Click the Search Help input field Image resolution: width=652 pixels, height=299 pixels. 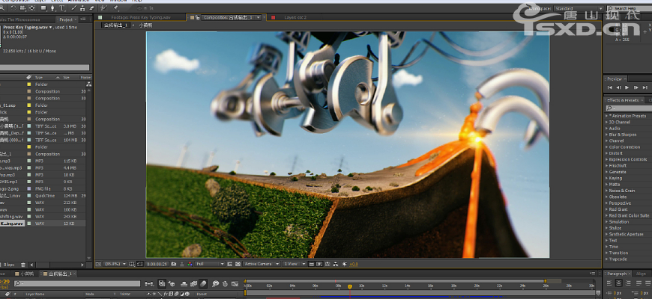pyautogui.click(x=628, y=8)
